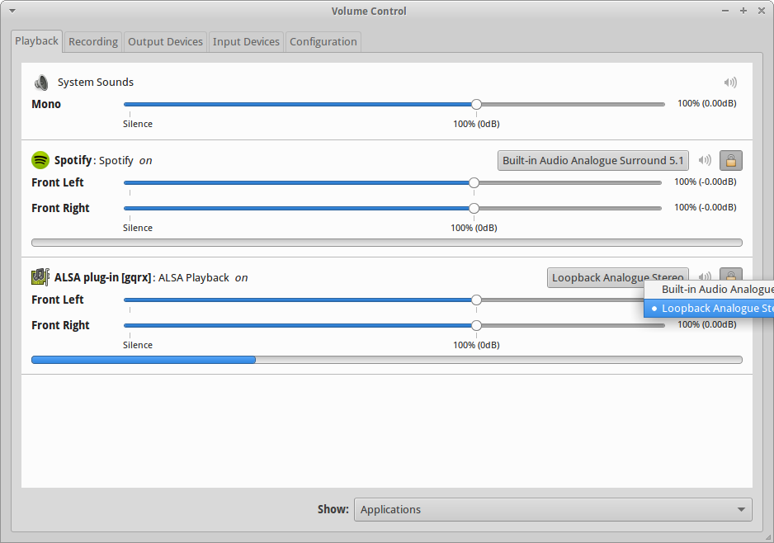Viewport: 774px width, 543px height.
Task: Click the Show combo box arrow
Action: (x=741, y=509)
